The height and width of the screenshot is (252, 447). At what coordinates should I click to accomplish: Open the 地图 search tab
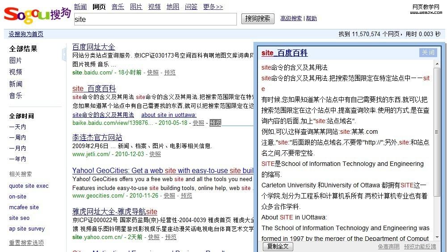click(173, 7)
